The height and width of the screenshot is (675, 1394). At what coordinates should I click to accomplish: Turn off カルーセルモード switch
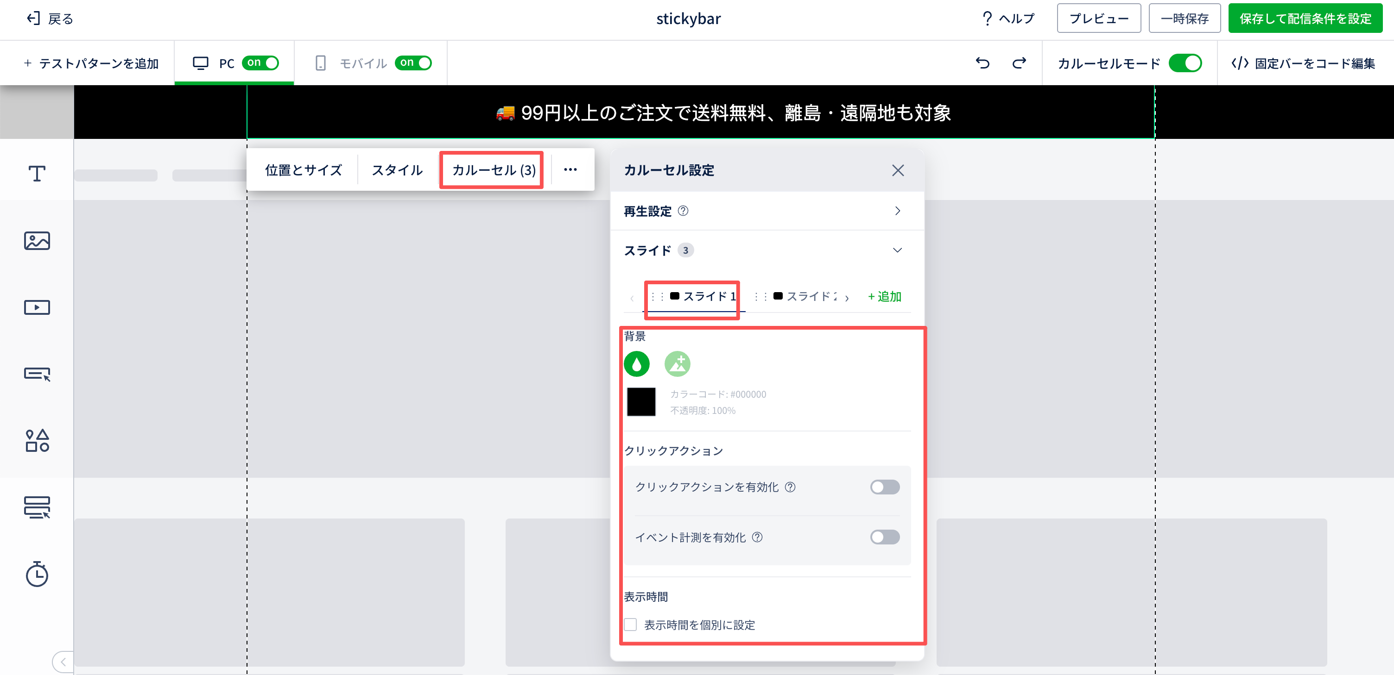click(1185, 63)
